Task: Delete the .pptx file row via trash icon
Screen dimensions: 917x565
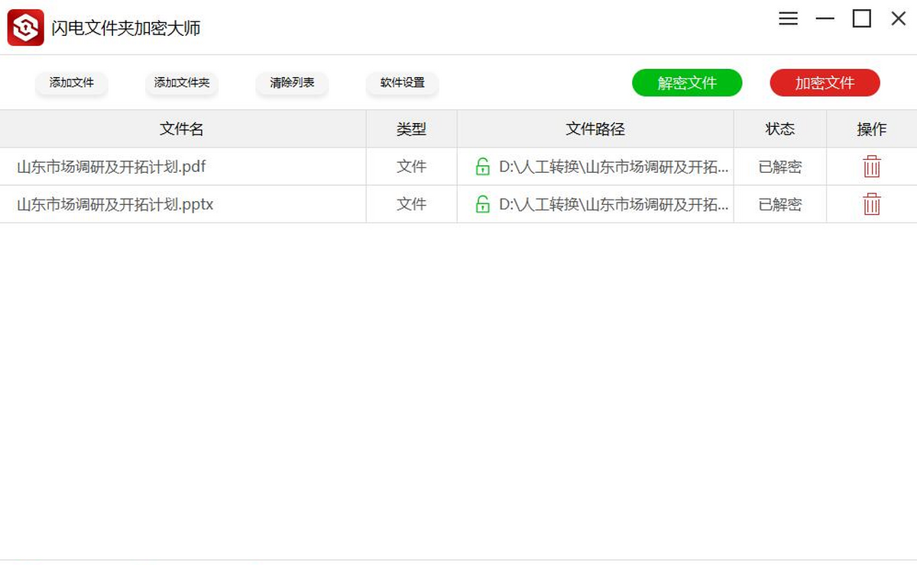Action: tap(871, 204)
